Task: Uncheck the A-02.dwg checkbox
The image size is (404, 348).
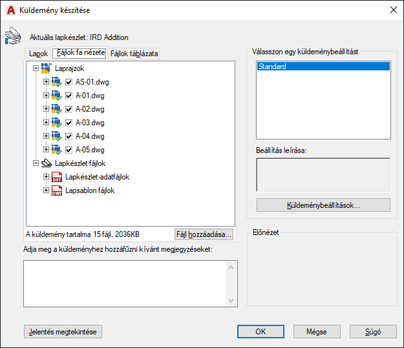Action: click(x=69, y=109)
